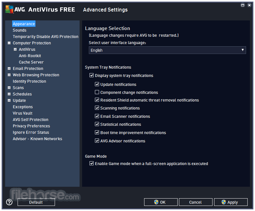Confirm settings with OK button
The height and width of the screenshot is (211, 255).
click(x=161, y=202)
